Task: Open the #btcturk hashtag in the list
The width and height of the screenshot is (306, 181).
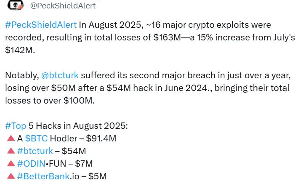Action: pos(35,151)
